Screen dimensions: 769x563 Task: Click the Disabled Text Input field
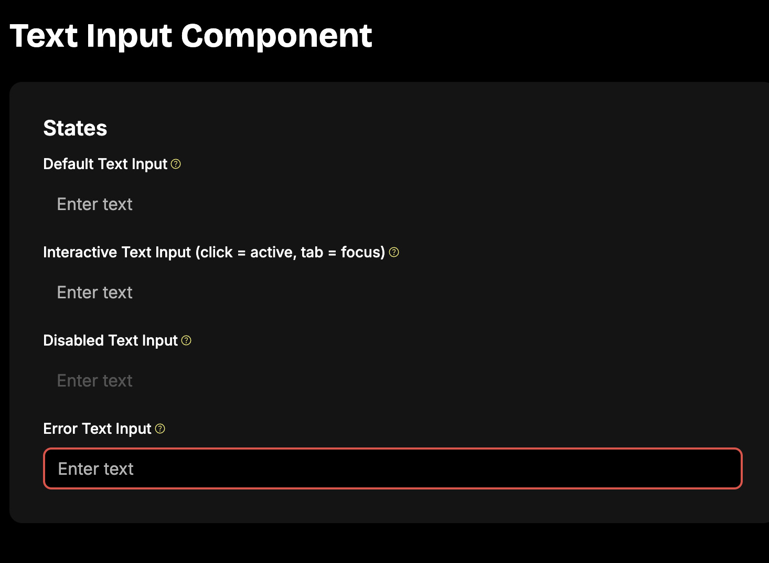[393, 380]
